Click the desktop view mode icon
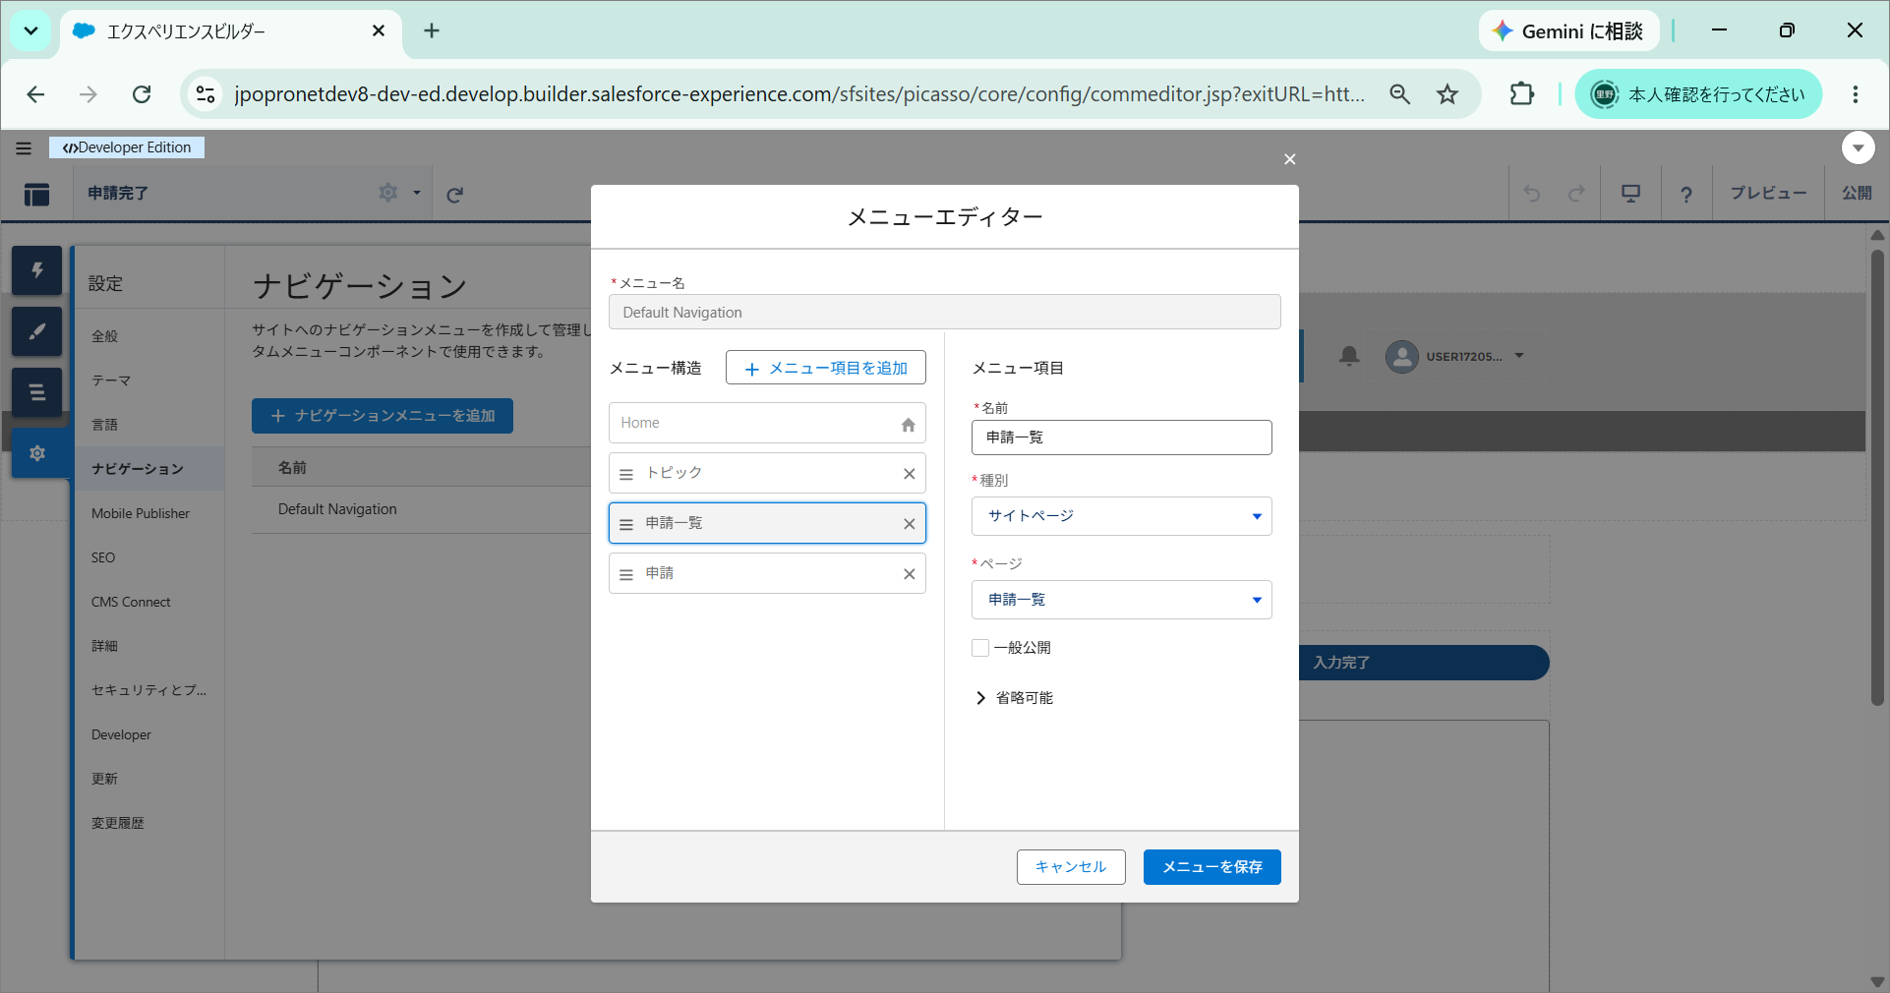The width and height of the screenshot is (1890, 993). click(1630, 194)
